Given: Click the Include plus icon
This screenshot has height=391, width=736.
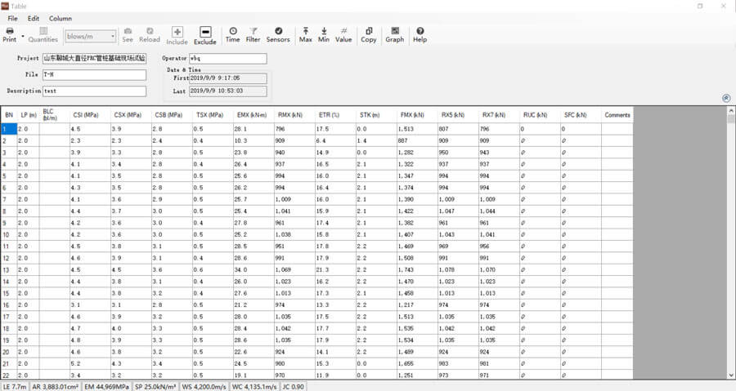Looking at the screenshot, I should tap(177, 32).
